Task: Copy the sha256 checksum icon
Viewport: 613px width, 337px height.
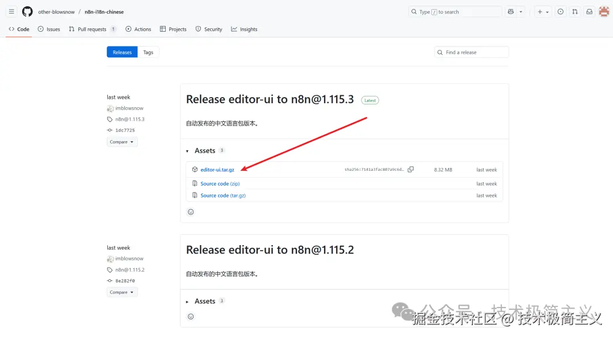Action: [410, 169]
